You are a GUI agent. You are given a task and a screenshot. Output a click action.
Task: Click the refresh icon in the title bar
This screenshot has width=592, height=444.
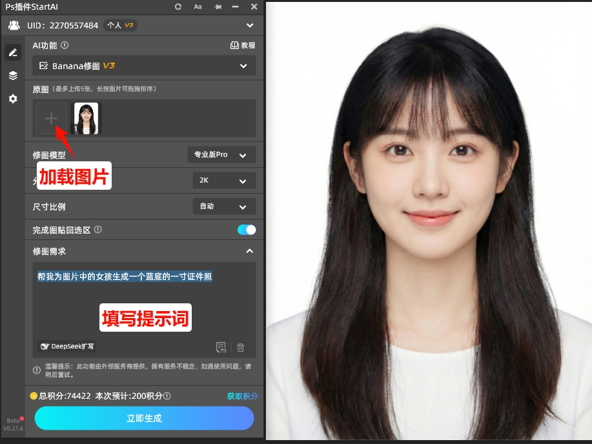point(178,7)
